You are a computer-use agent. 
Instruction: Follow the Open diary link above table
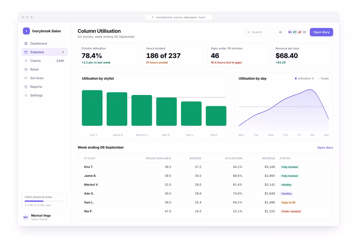click(x=325, y=148)
